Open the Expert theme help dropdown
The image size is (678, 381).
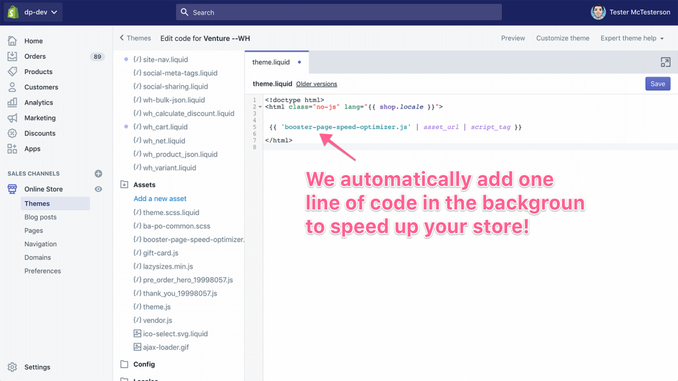coord(632,38)
